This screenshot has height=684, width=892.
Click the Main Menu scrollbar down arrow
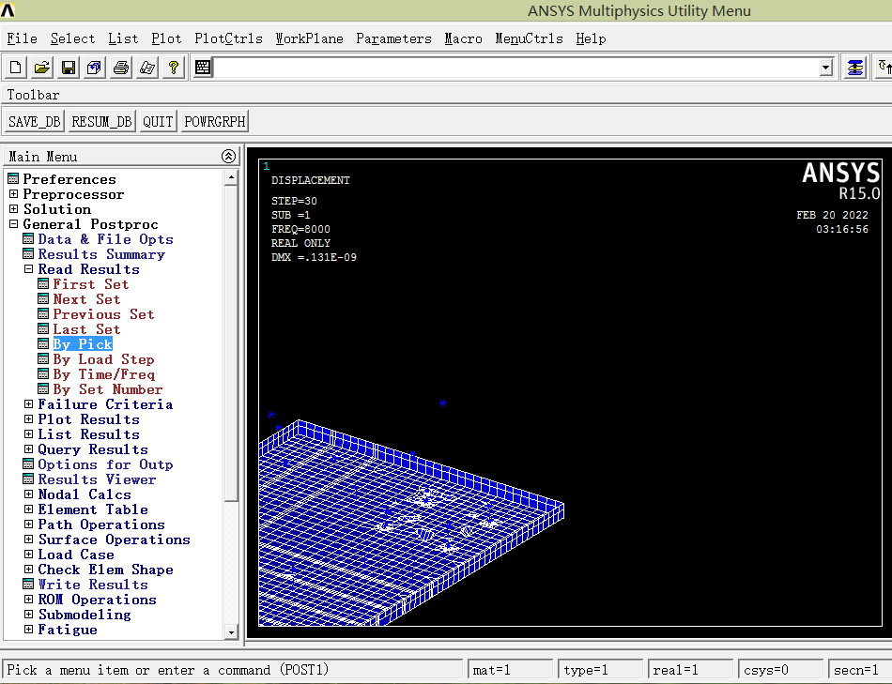pos(231,632)
